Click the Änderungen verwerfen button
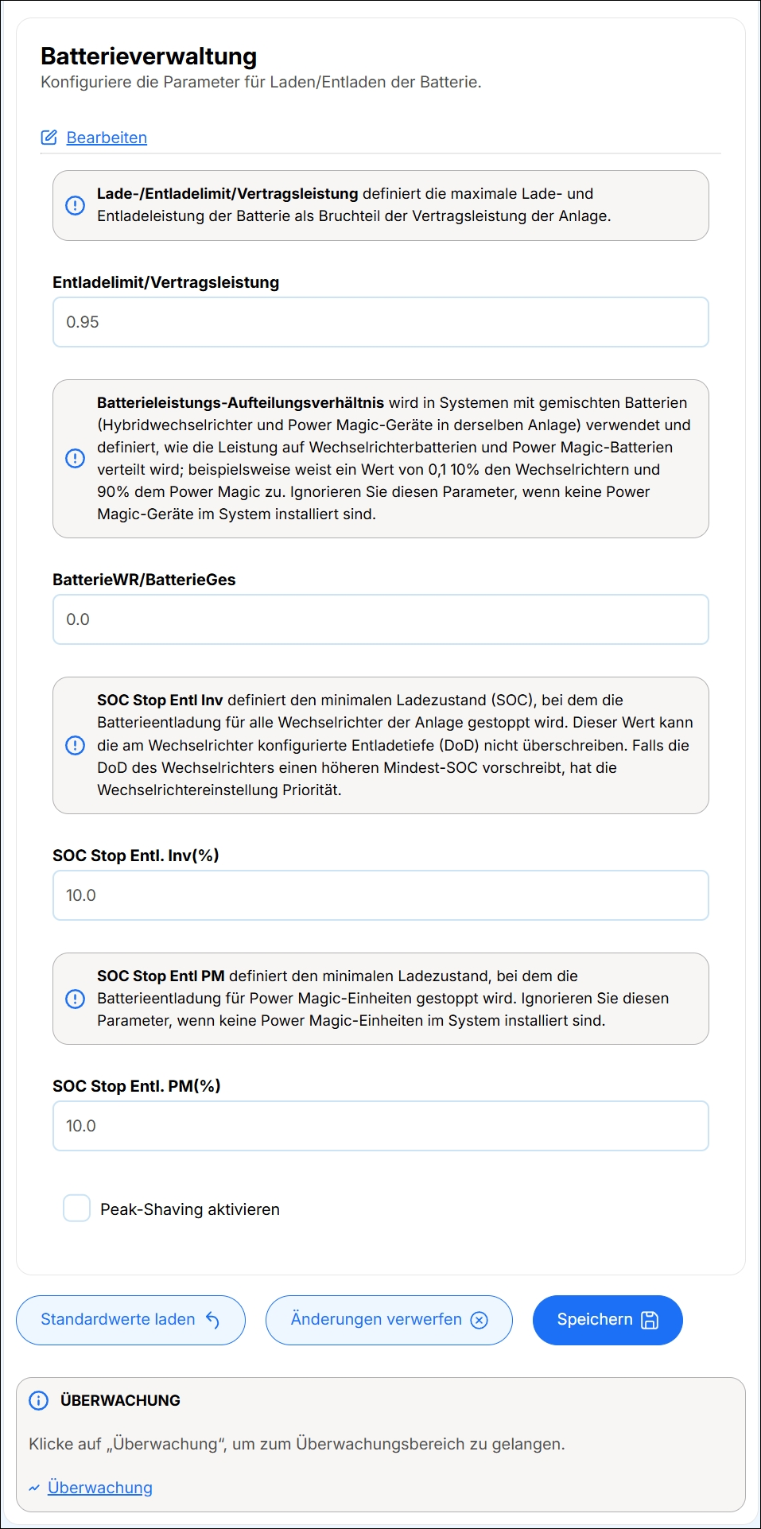This screenshot has width=761, height=1529. (x=389, y=1320)
